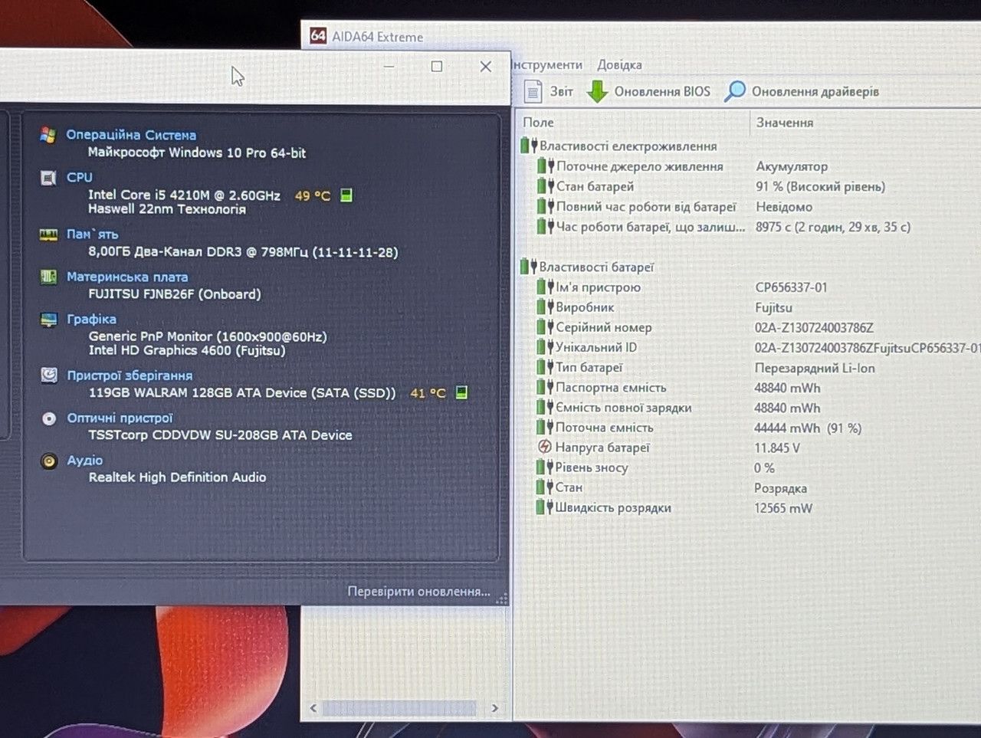
Task: Click the Материнська плата icon
Action: pyautogui.click(x=48, y=277)
